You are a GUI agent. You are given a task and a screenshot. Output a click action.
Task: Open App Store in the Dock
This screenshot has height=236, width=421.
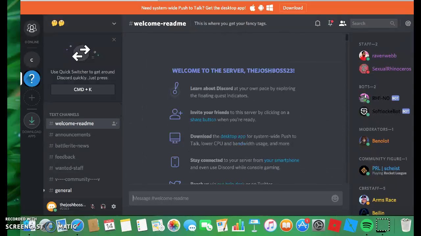302,226
